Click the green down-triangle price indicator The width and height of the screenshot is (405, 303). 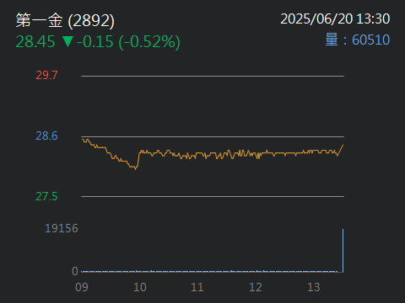click(67, 41)
